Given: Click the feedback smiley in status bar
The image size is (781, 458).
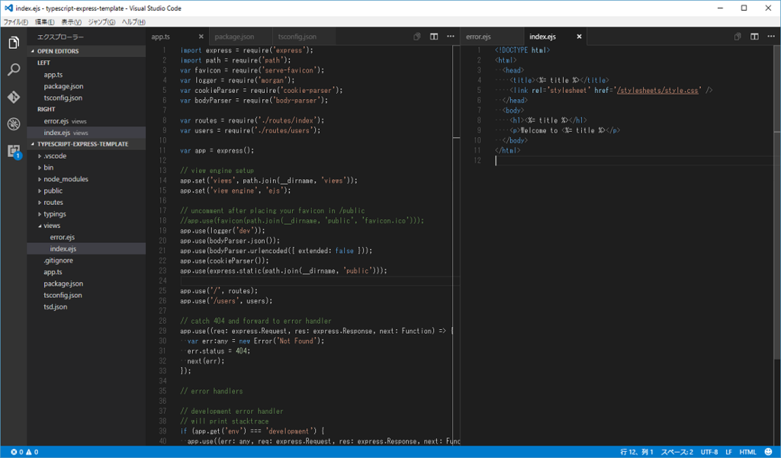Looking at the screenshot, I should [769, 452].
